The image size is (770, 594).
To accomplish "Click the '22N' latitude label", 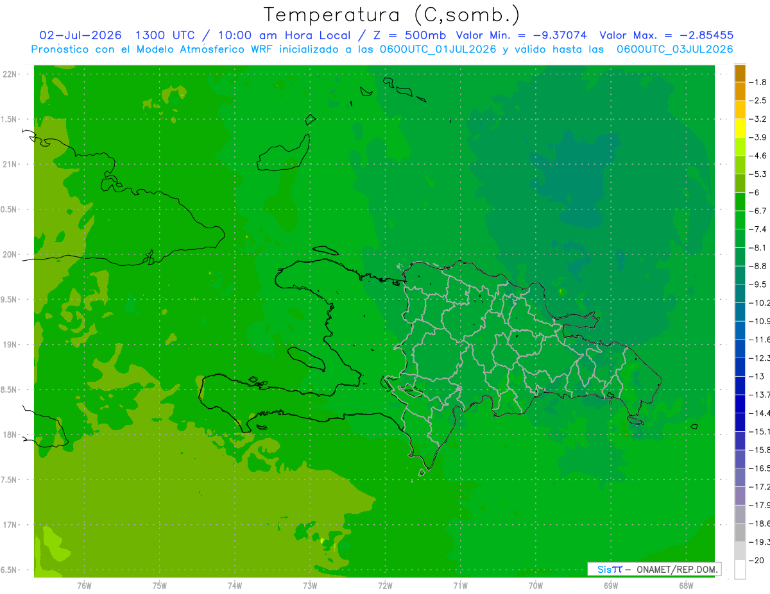I will [x=10, y=74].
